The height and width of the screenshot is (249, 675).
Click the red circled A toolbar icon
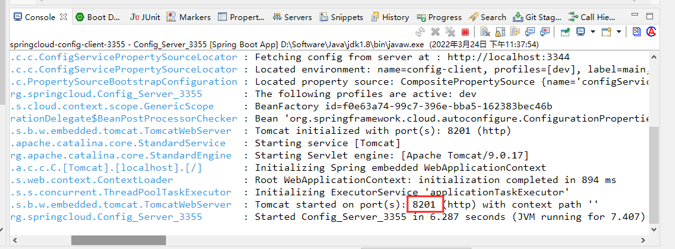pyautogui.click(x=651, y=31)
